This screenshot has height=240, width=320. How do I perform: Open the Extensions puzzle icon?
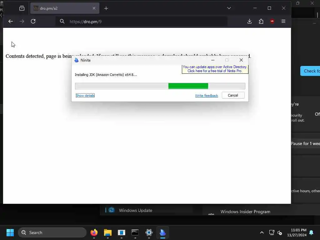[261, 21]
